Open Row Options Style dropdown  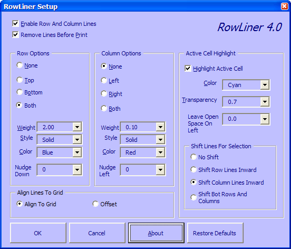point(77,140)
